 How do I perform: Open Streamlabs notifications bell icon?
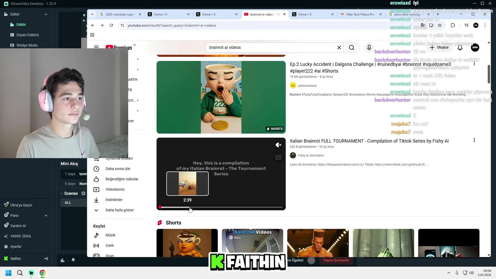click(73, 260)
